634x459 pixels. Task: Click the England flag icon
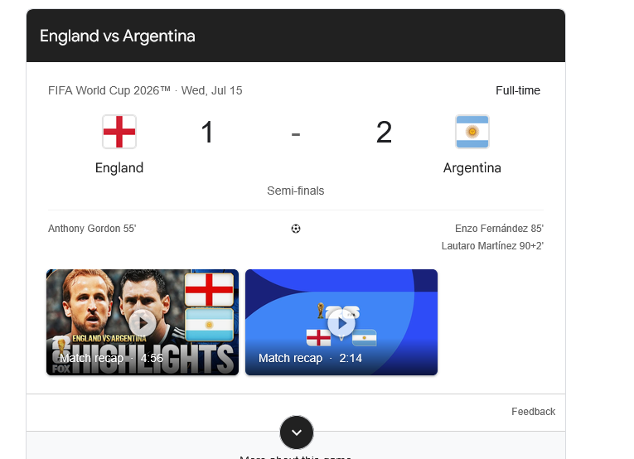tap(119, 132)
